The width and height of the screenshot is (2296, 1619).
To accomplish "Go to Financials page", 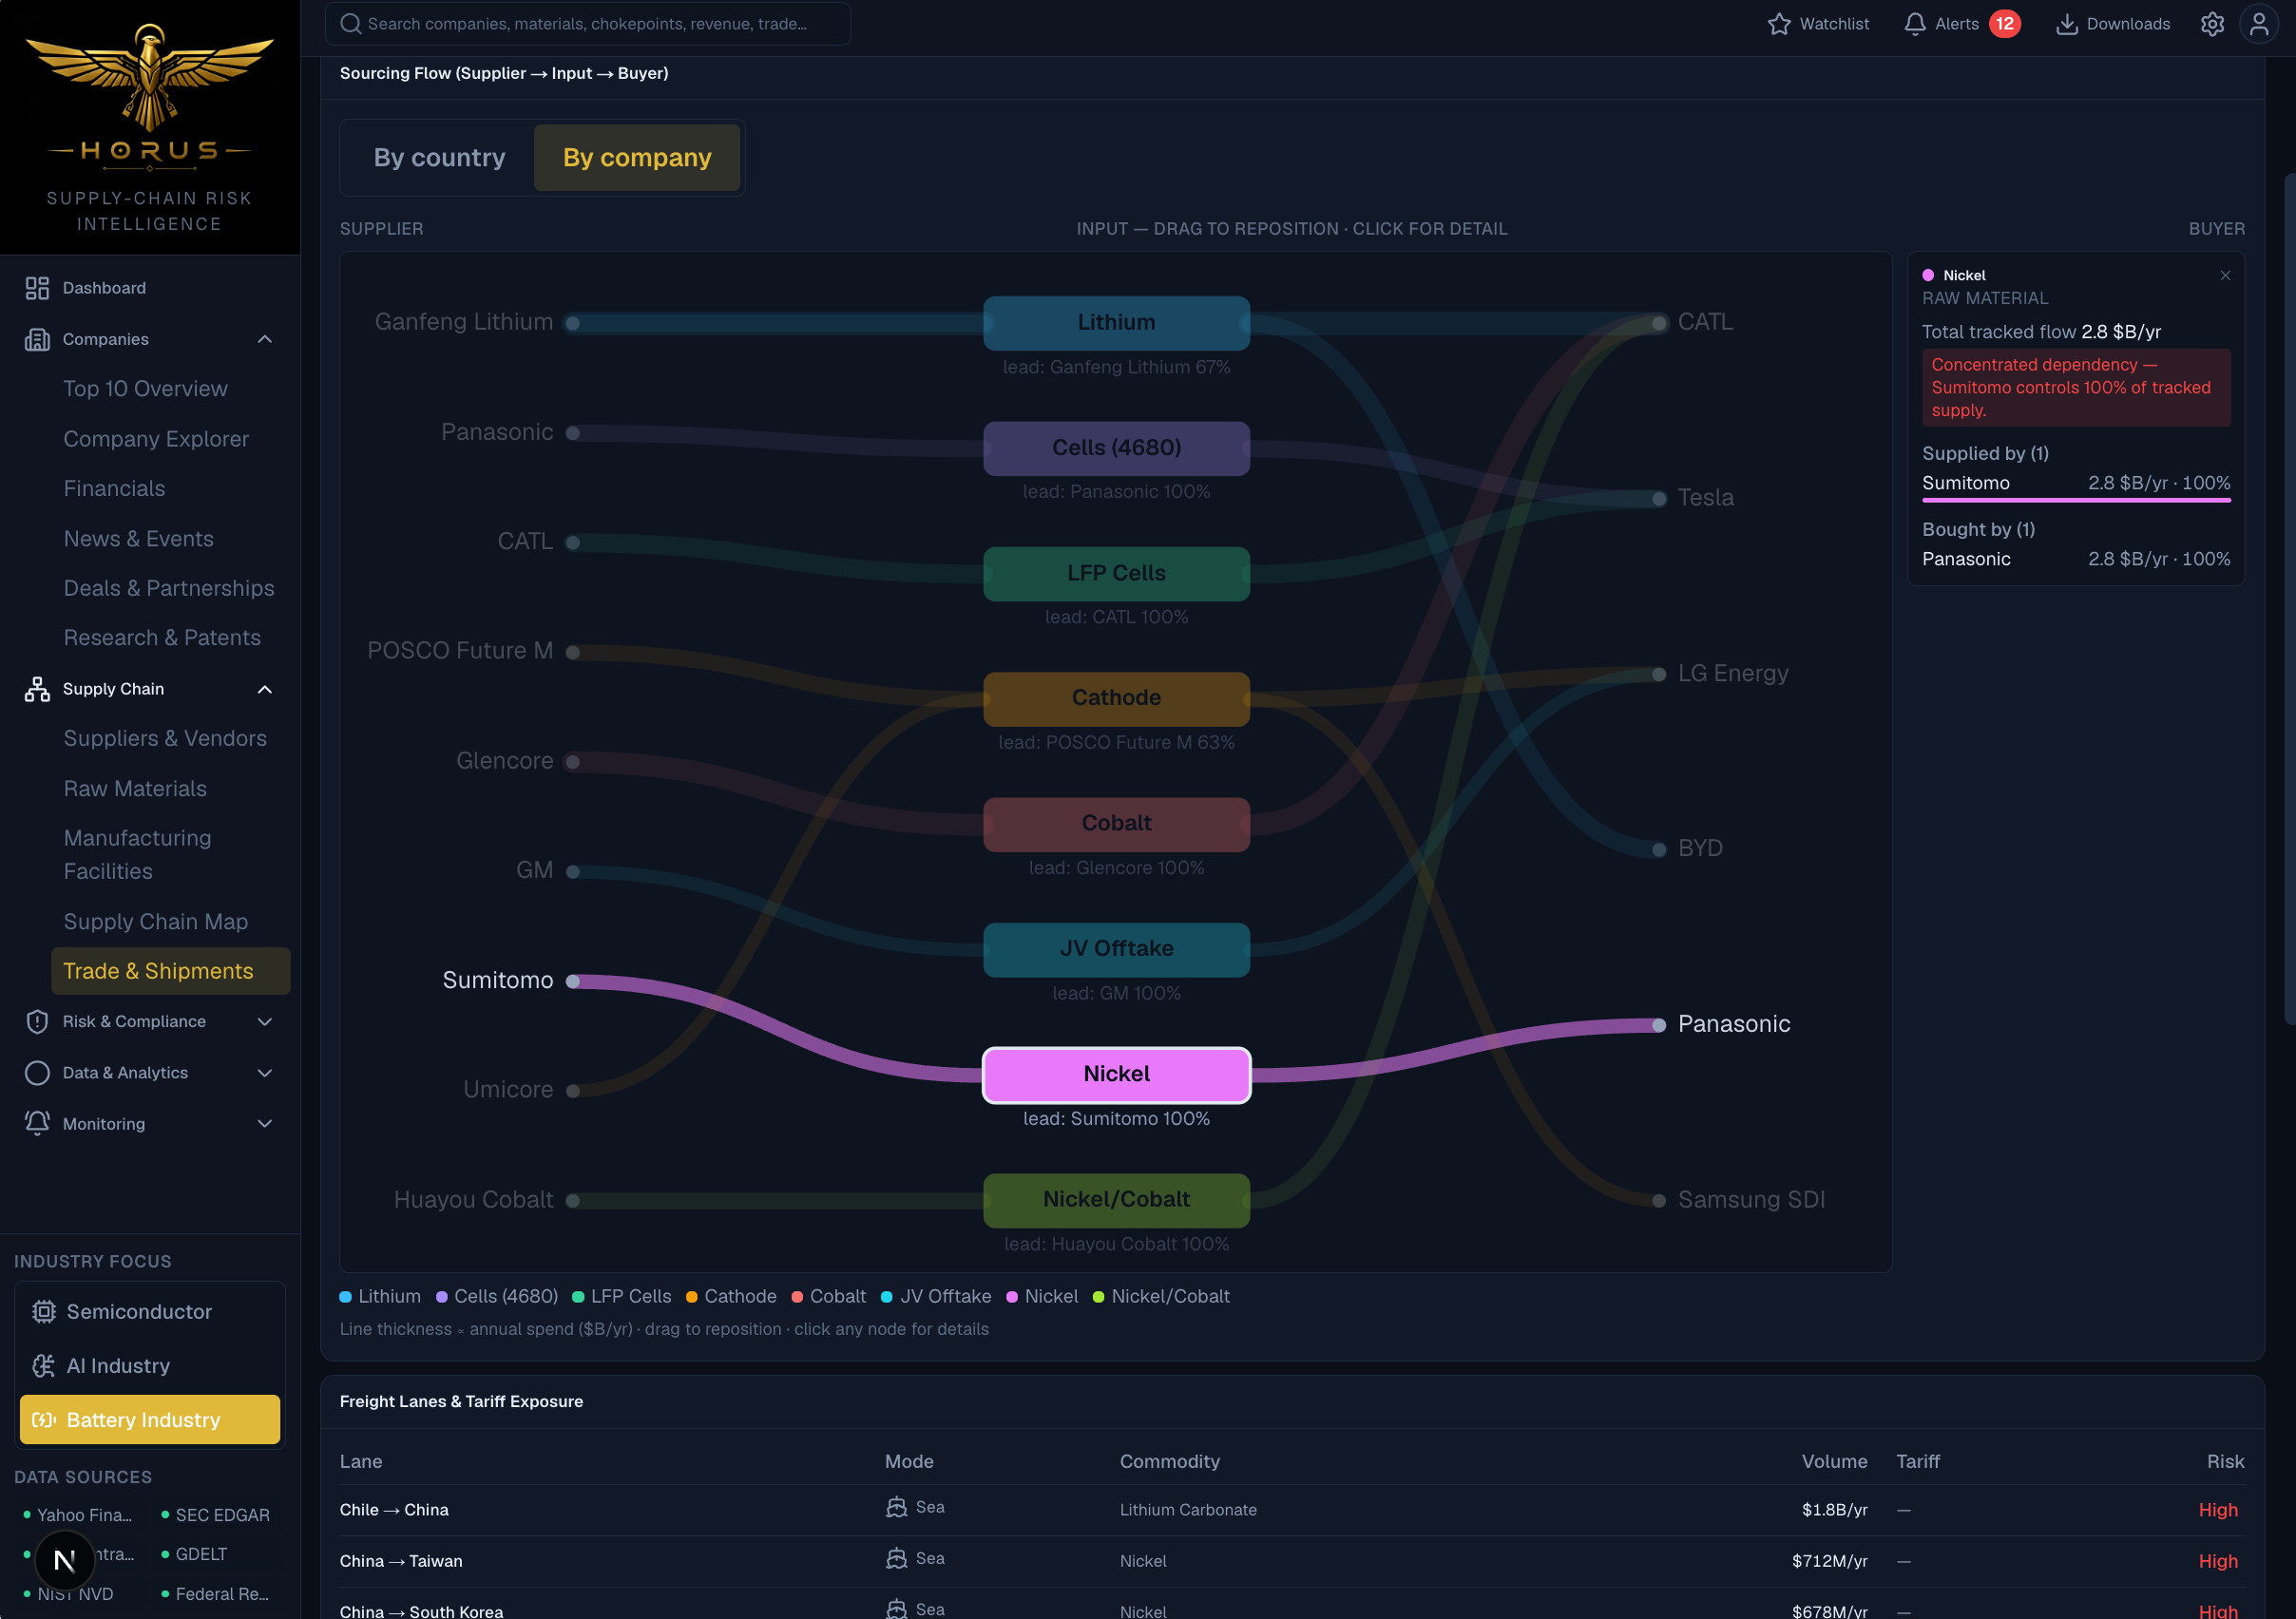I will coord(115,489).
